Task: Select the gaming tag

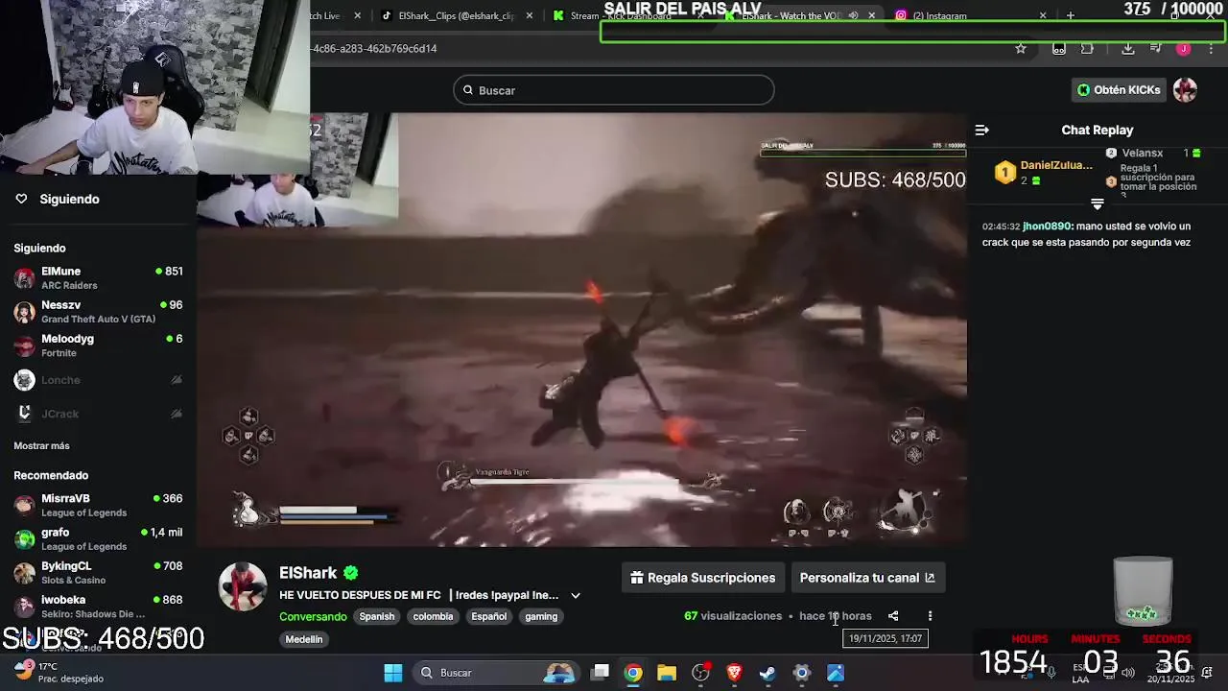Action: (541, 616)
